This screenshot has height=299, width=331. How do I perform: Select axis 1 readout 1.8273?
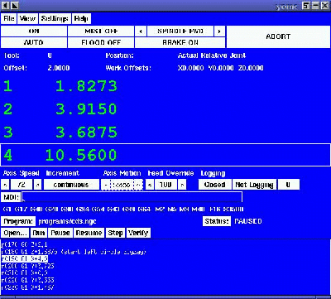click(165, 86)
